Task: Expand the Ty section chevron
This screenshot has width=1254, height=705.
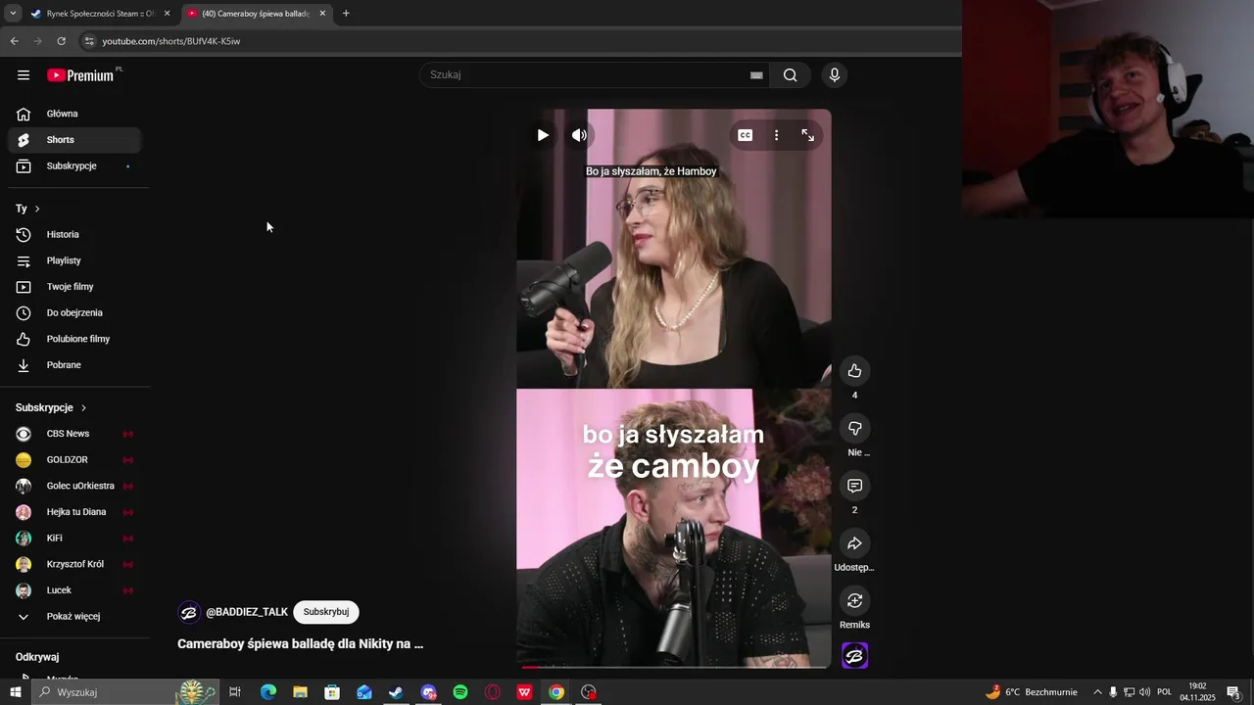Action: click(37, 209)
